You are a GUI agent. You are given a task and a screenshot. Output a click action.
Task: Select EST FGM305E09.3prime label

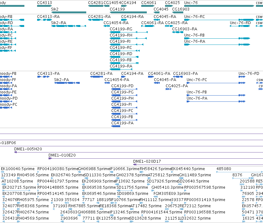pos(172,194)
